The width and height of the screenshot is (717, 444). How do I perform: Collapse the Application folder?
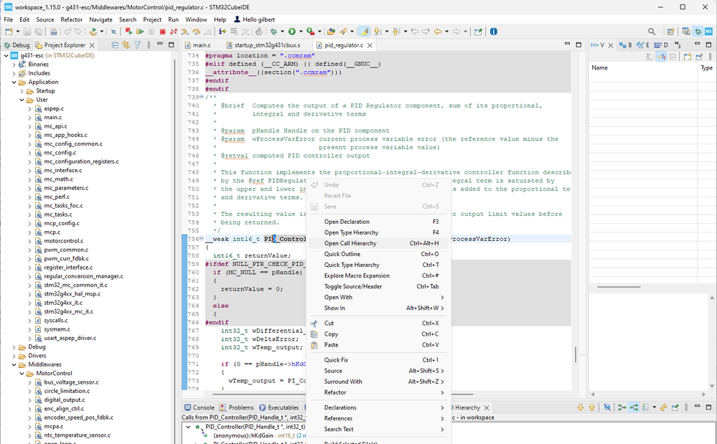tap(14, 82)
